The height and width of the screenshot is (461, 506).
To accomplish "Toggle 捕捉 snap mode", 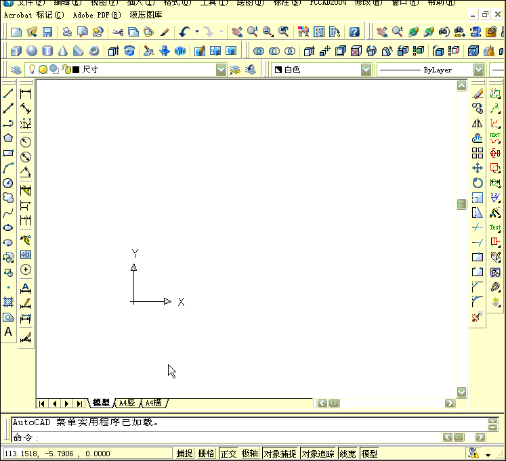I will (185, 454).
